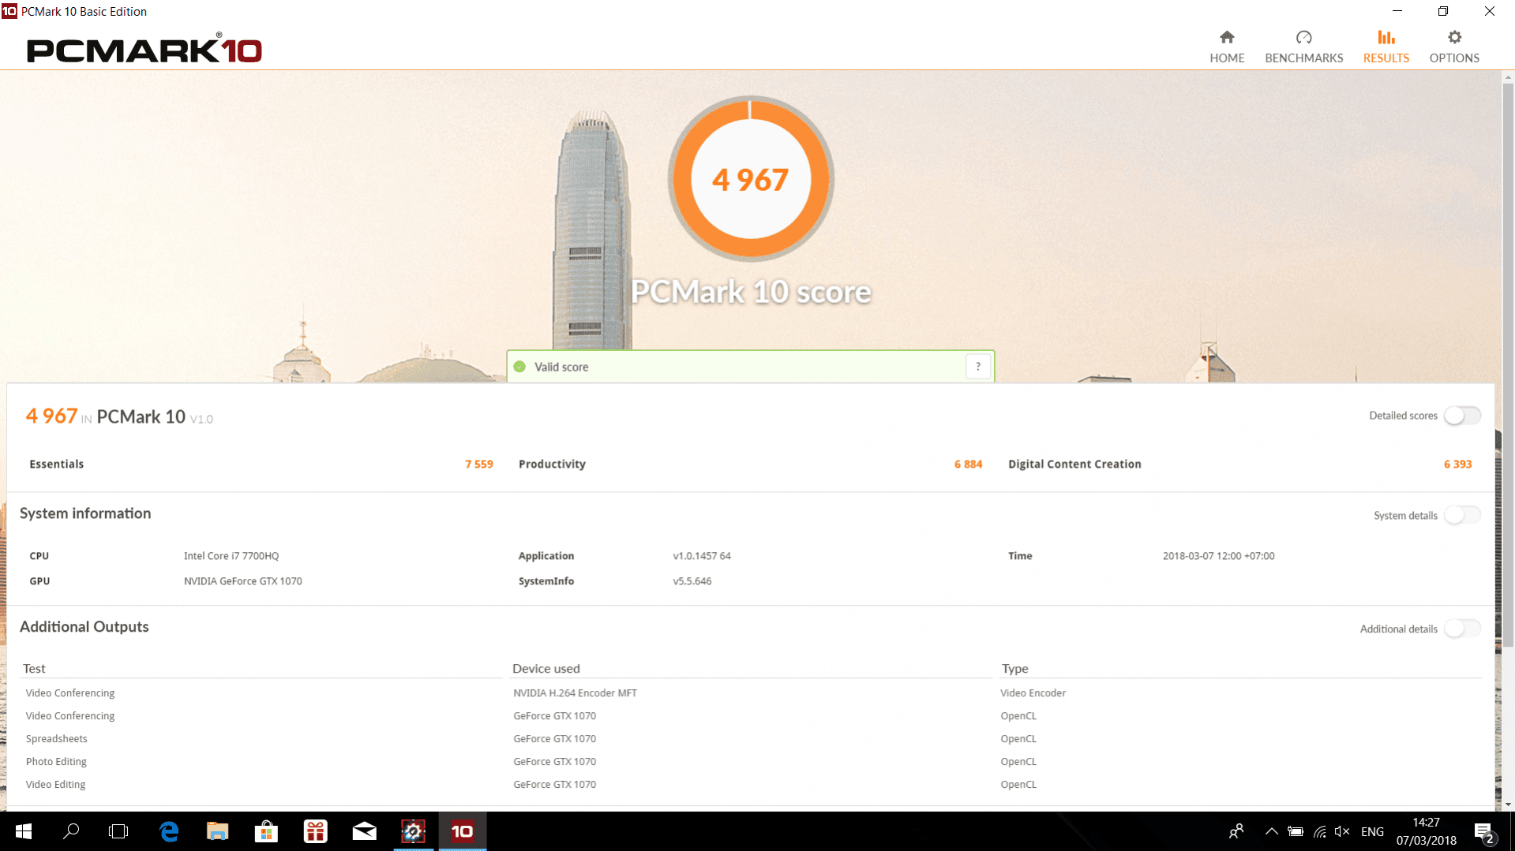The width and height of the screenshot is (1515, 851).
Task: Click the application version v1.0.1457 64
Action: point(702,556)
